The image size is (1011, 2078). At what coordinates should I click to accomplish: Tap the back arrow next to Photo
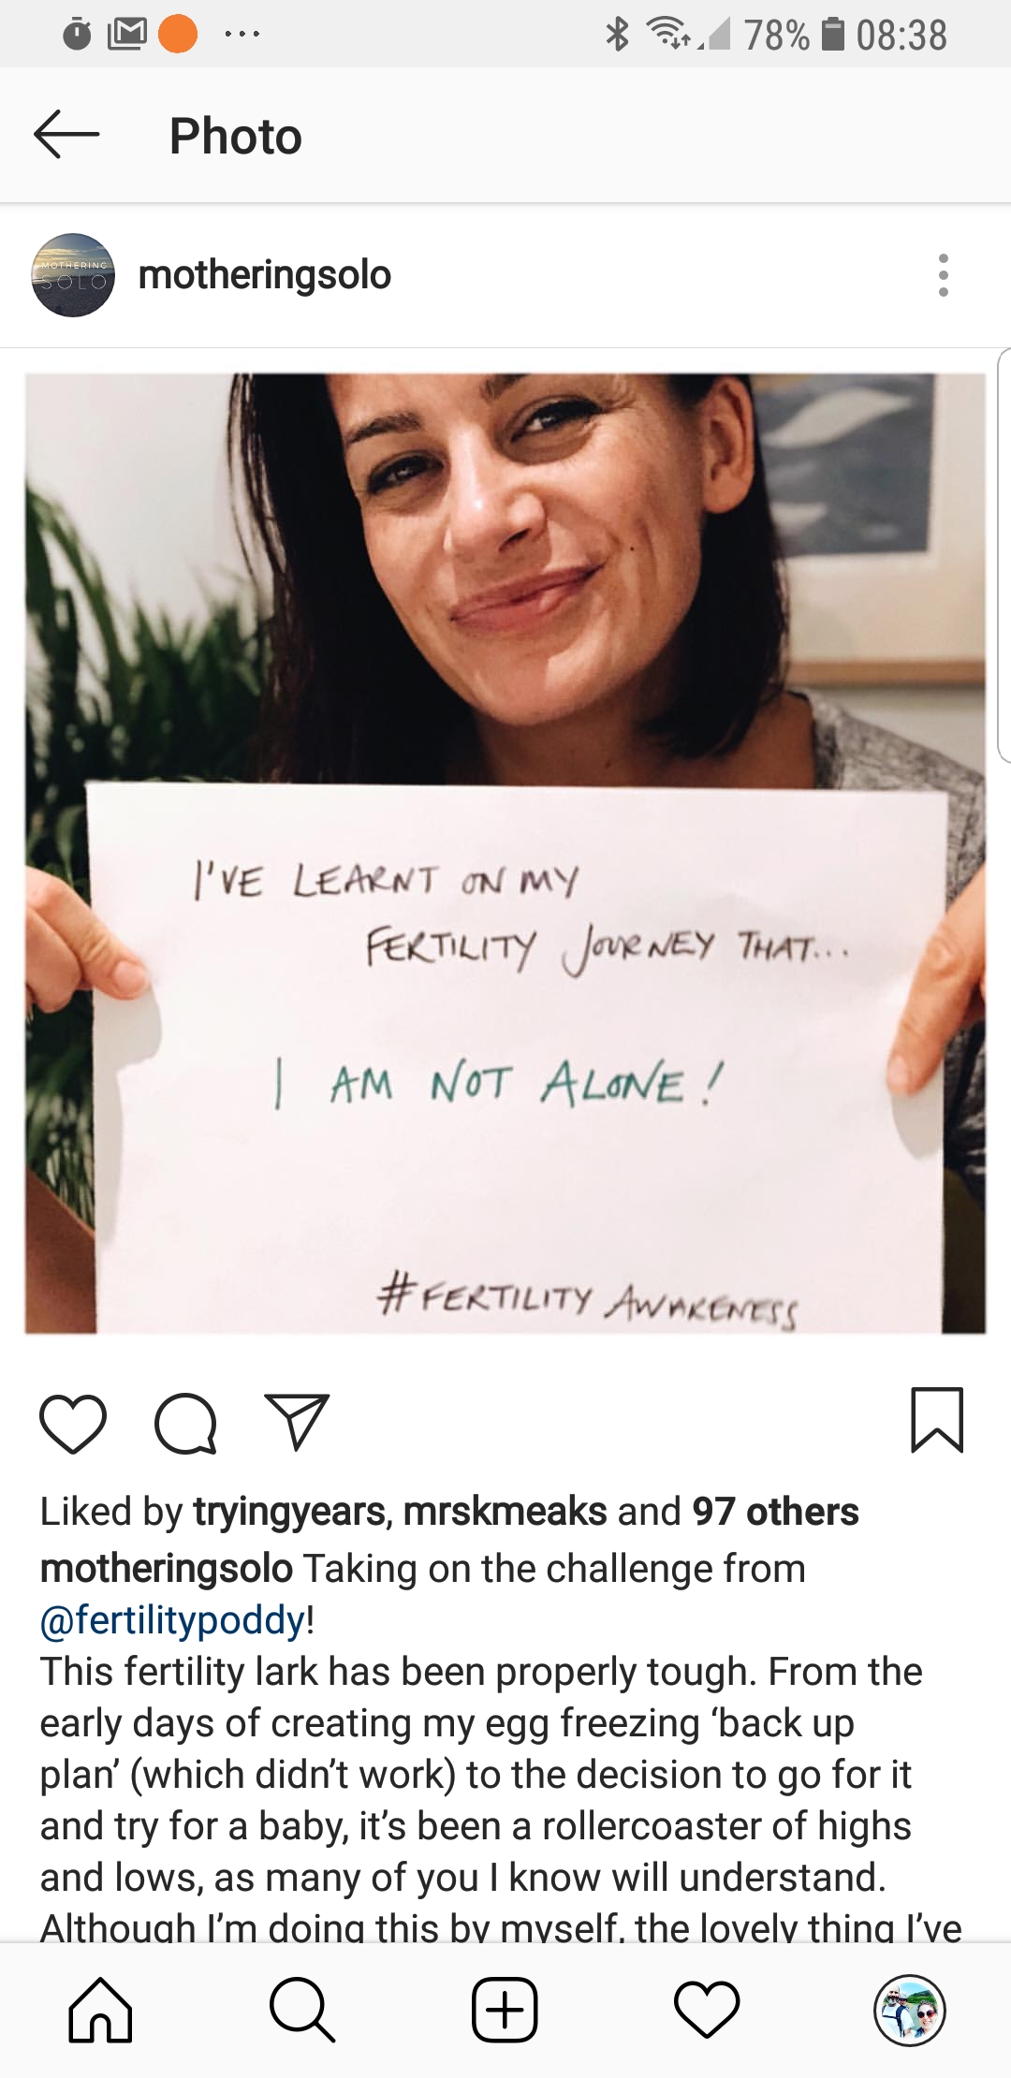coord(66,135)
